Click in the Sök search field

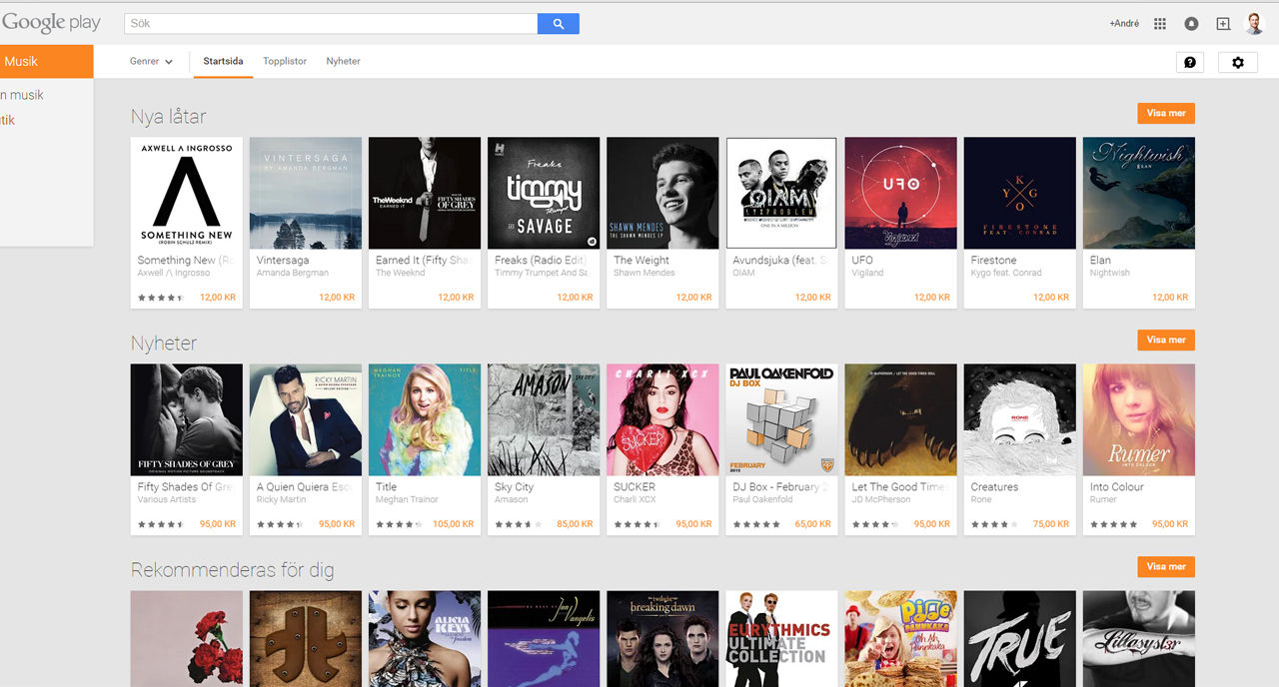pos(331,24)
